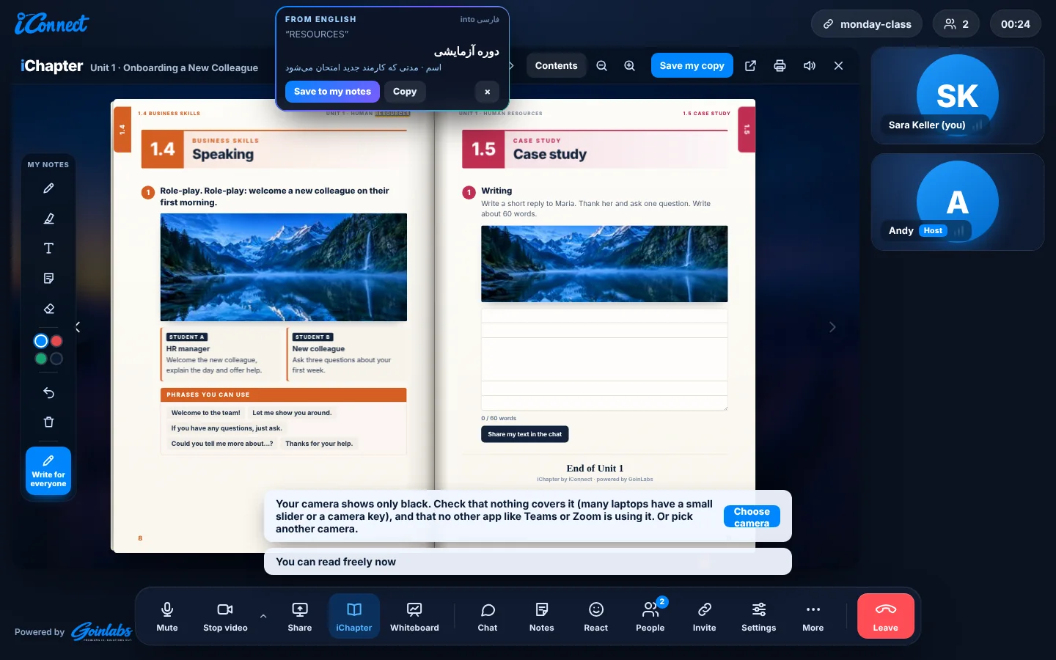Expand video options chevron beside Stop video
The image size is (1056, 660).
click(x=263, y=616)
